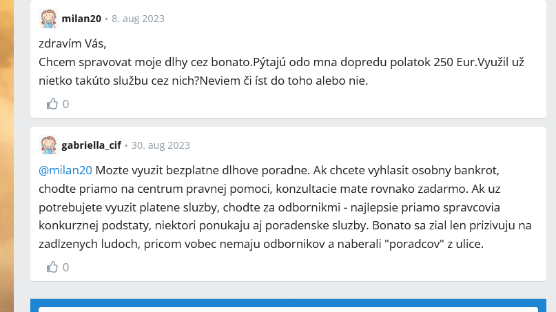556x312 pixels.
Task: Click the like count on gabriella_cif's reply
Action: pos(66,267)
